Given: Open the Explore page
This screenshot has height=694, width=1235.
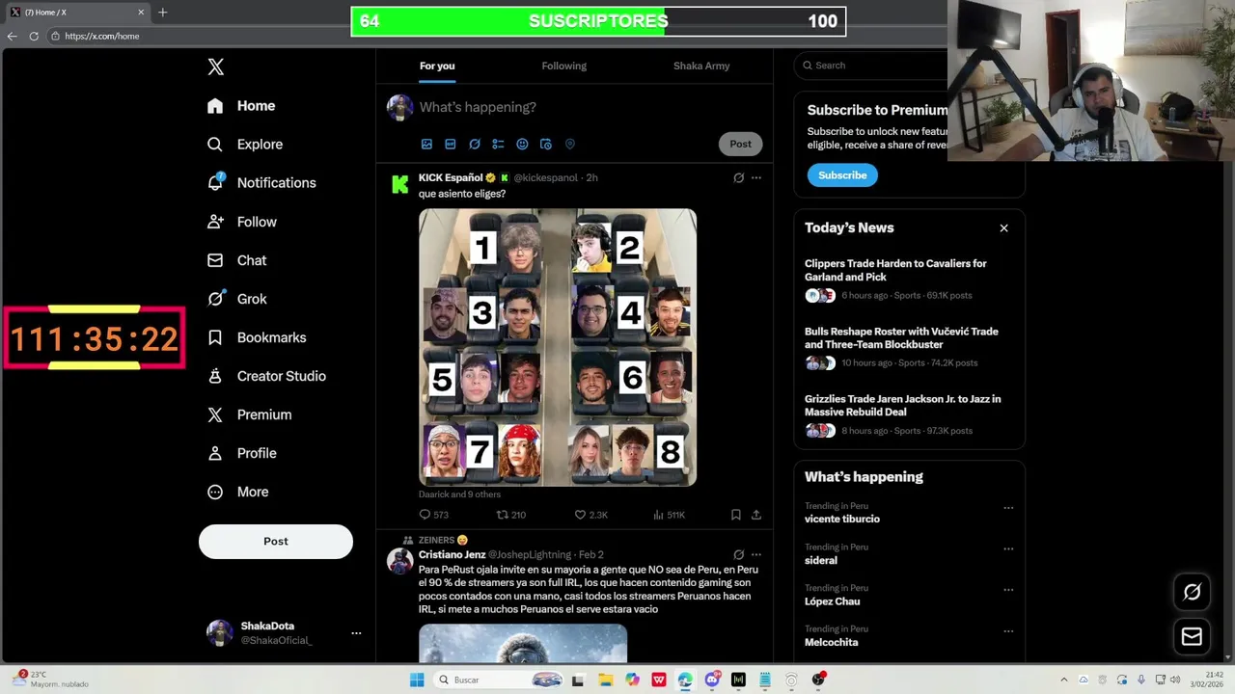Looking at the screenshot, I should pyautogui.click(x=245, y=145).
